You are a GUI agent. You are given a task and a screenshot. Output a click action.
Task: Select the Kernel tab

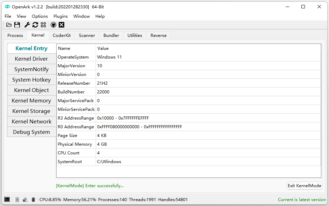[x=38, y=35]
